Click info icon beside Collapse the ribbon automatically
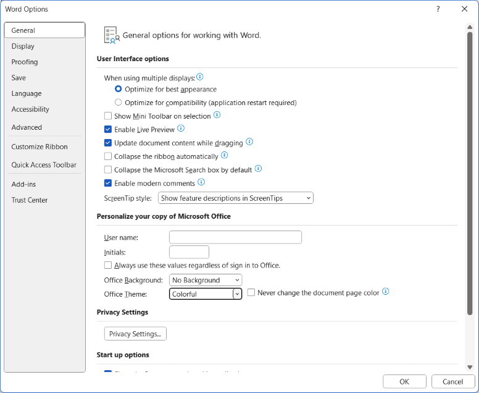Viewport: 479px width, 393px height. click(225, 156)
